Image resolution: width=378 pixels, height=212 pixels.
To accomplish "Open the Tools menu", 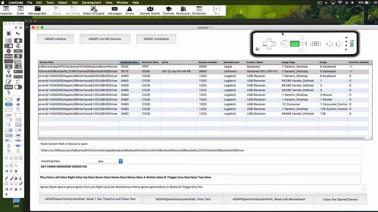I will (x=50, y=2).
